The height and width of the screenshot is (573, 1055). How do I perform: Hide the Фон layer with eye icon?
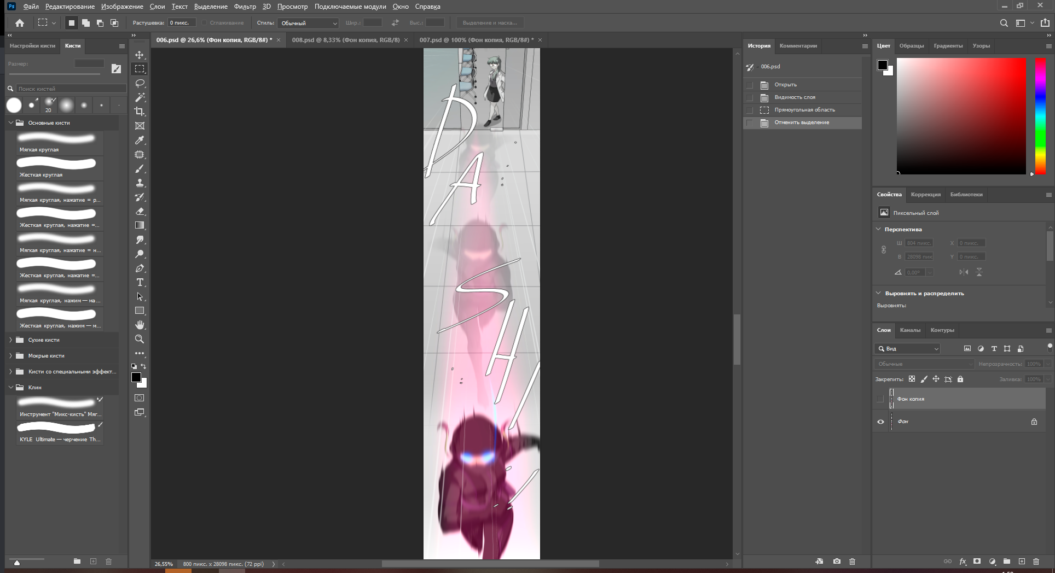pos(880,422)
